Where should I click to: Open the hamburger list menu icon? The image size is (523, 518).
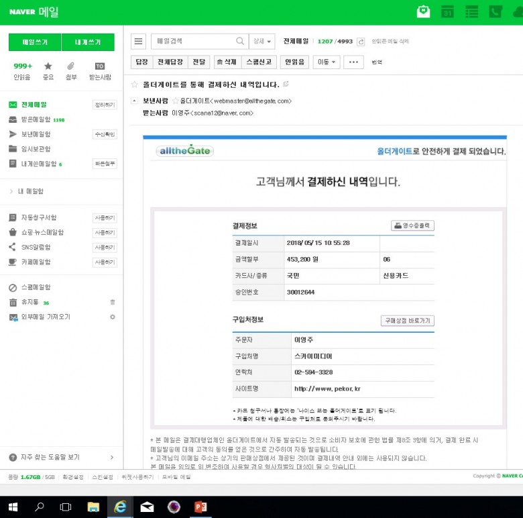[x=139, y=42]
